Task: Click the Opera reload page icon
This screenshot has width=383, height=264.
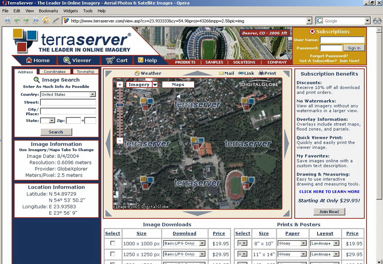Action: click(x=46, y=21)
